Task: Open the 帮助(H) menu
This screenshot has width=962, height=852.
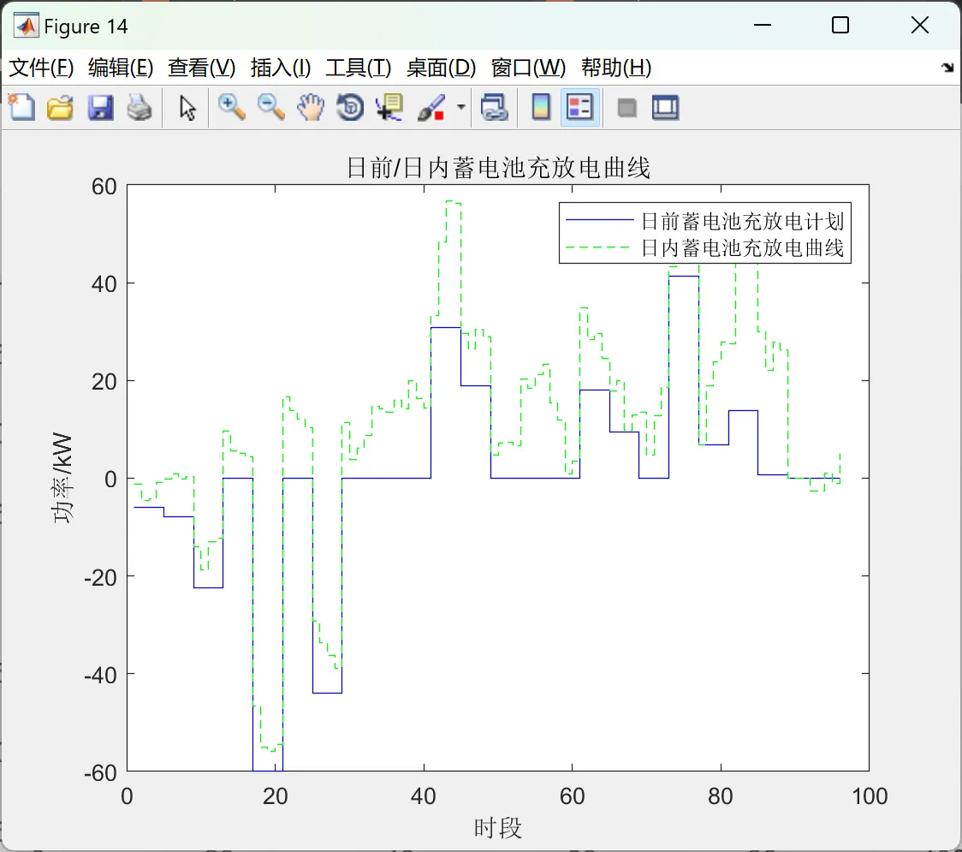Action: (x=616, y=68)
